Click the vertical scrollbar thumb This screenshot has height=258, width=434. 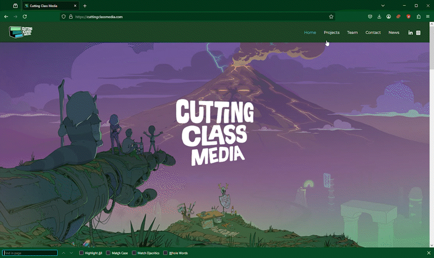click(x=432, y=48)
